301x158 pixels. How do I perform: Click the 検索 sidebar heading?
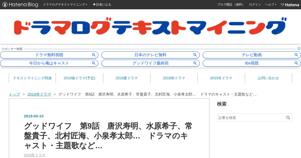pyautogui.click(x=222, y=104)
